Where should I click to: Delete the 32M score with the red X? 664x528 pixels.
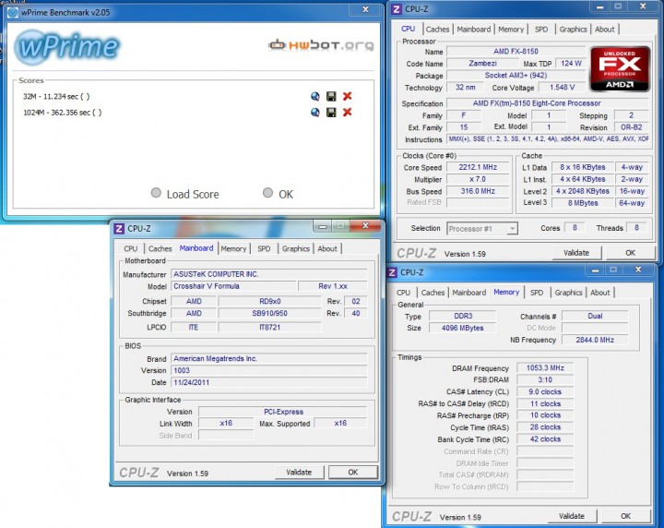[x=348, y=96]
